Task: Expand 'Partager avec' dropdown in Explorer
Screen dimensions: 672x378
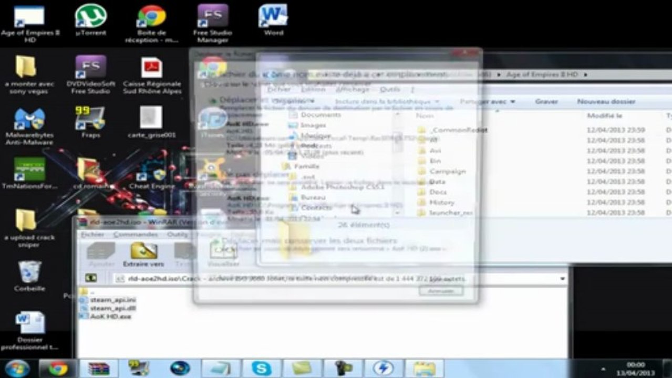Action: click(488, 101)
